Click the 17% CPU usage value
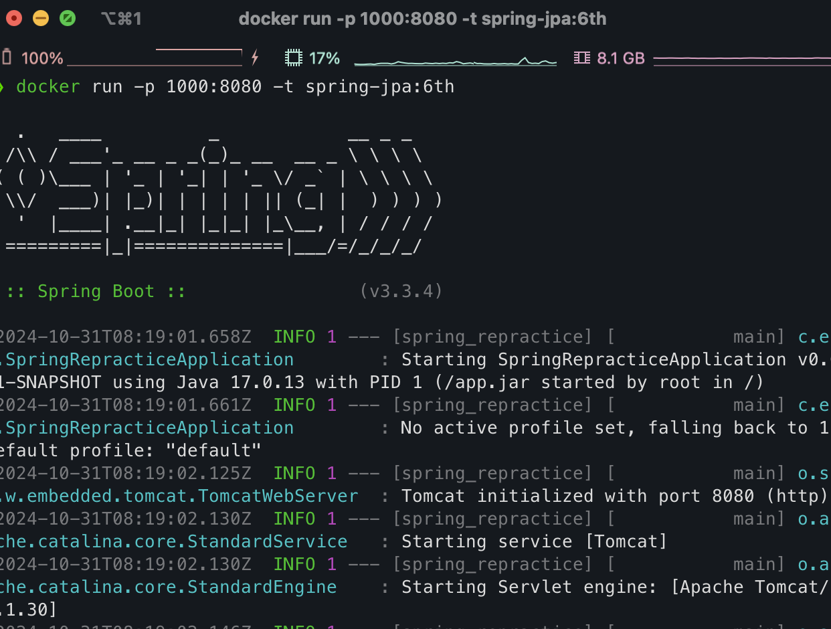 [325, 58]
